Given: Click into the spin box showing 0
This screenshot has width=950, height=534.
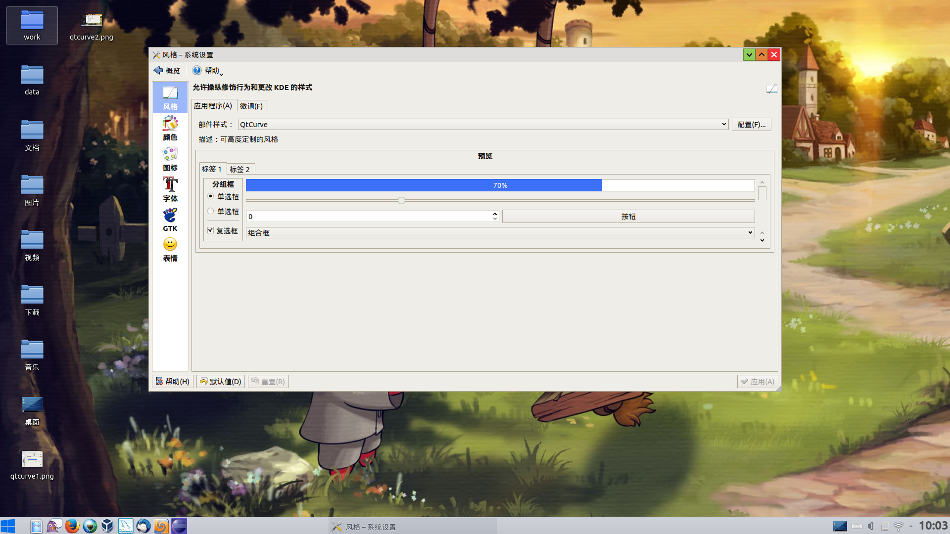Looking at the screenshot, I should (x=369, y=217).
